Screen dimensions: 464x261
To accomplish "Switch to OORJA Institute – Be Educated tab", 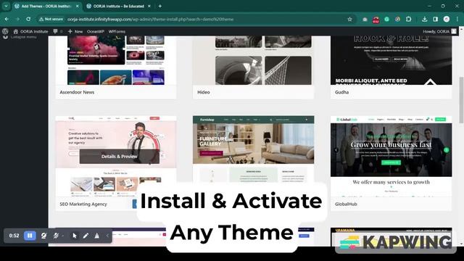I will tap(118, 6).
